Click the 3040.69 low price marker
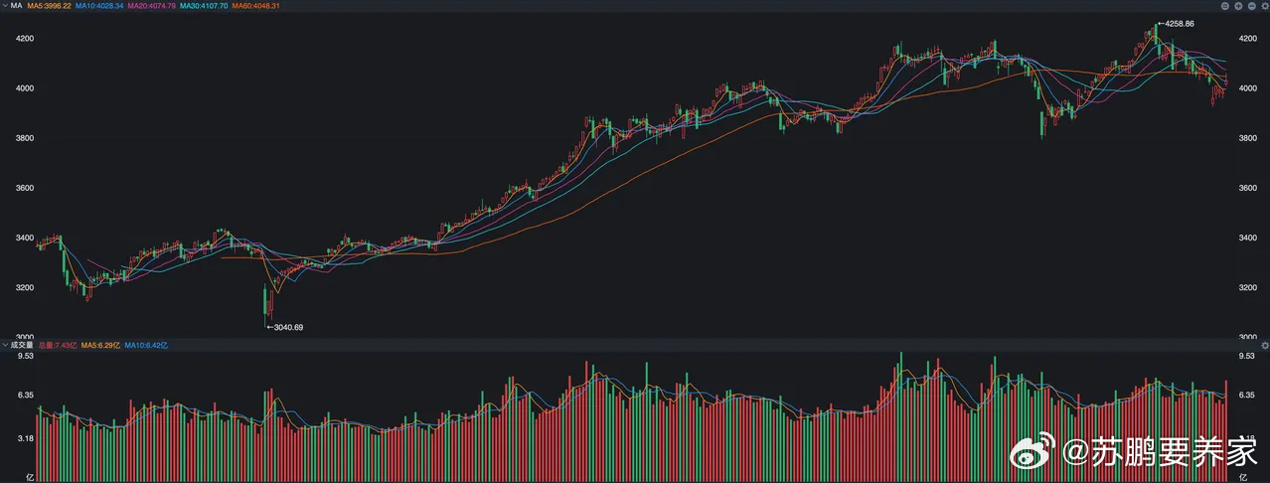The height and width of the screenshot is (483, 1270). coord(285,326)
